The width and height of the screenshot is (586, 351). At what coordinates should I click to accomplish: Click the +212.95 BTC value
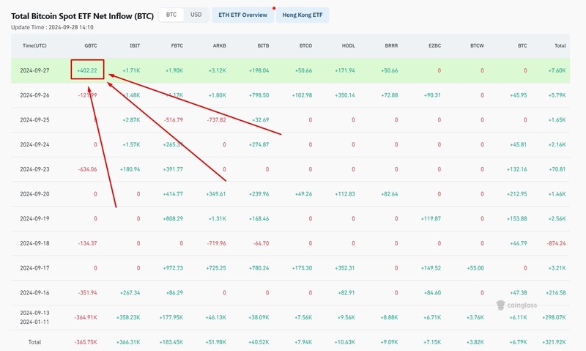[517, 193]
